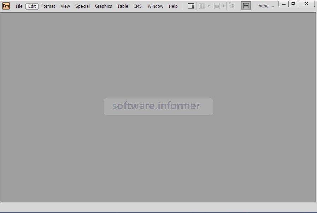Screen dimensions: 317x213
Task: Open the View menu
Action: coord(65,6)
